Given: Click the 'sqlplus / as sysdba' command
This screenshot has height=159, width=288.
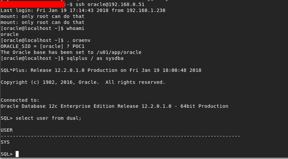Looking at the screenshot, I should (95, 58).
